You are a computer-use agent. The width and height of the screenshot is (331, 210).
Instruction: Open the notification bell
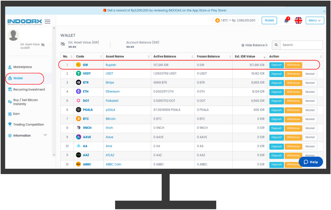tap(286, 21)
